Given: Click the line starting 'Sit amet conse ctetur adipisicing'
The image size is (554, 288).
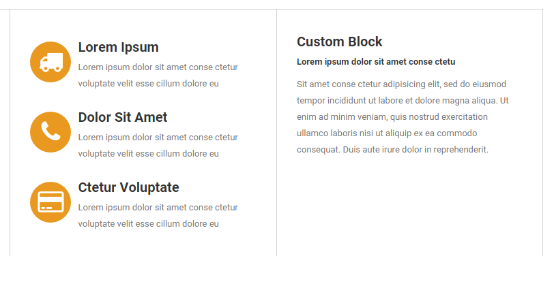Looking at the screenshot, I should (x=401, y=84).
